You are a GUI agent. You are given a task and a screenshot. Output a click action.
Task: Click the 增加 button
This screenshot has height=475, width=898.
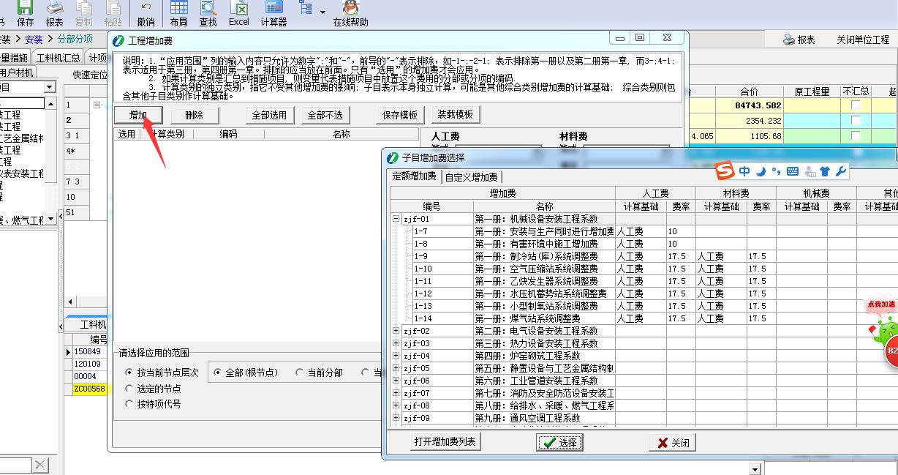pos(138,115)
